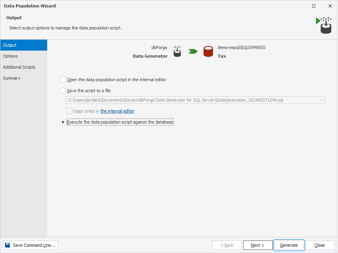Dismiss the wizard with the Close button
Screen dimensions: 338x253
[x=320, y=245]
